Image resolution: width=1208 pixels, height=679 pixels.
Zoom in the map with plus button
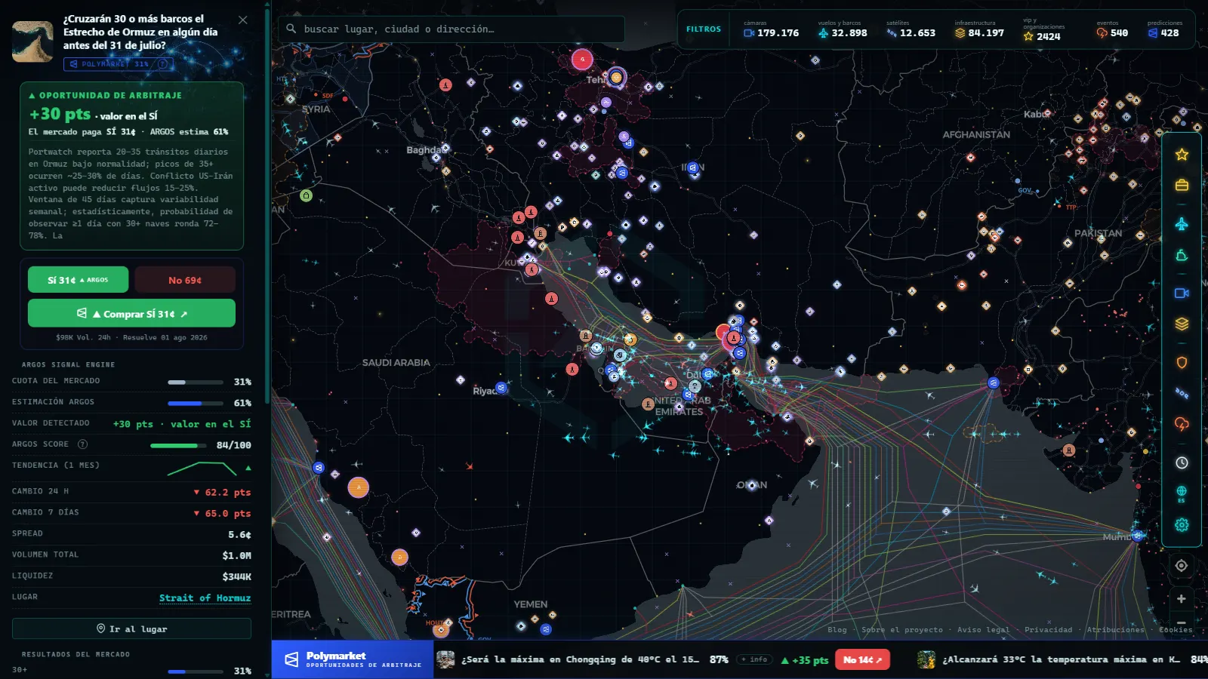(1182, 599)
